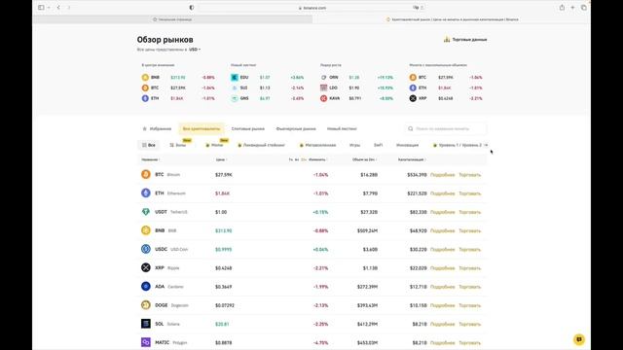This screenshot has width=623, height=350.
Task: Click the Ripple icon in XRP table row
Action: click(146, 267)
